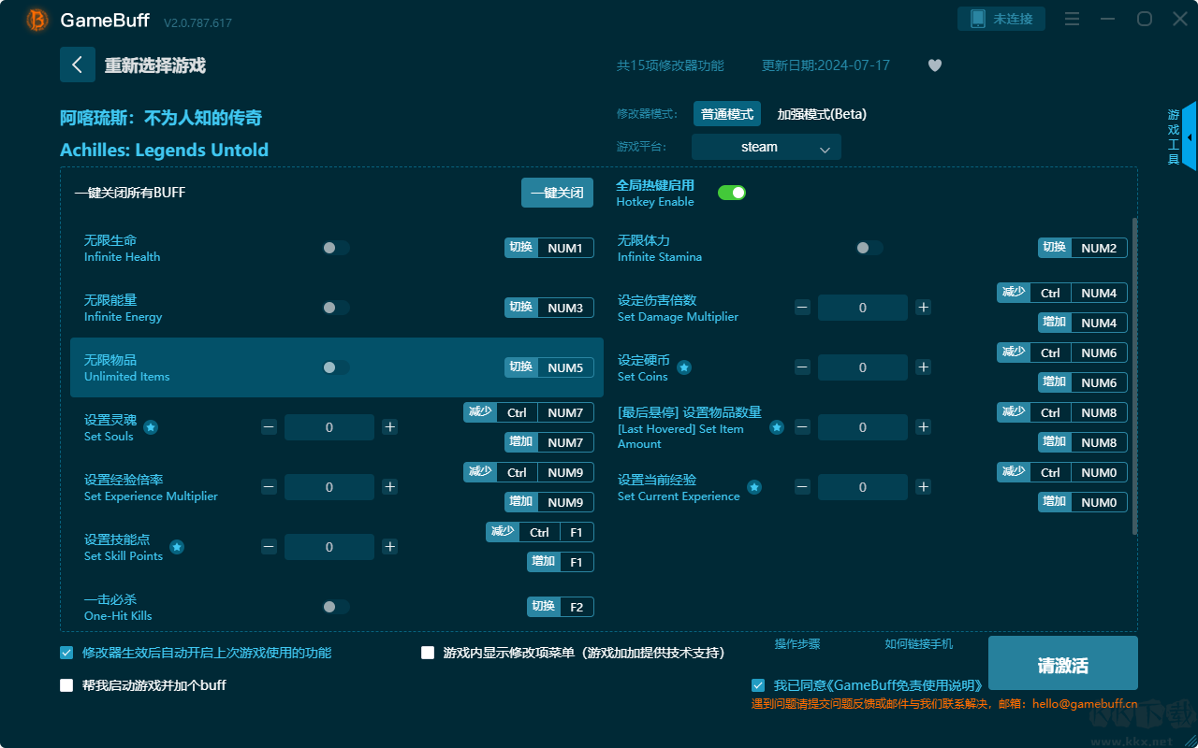Decrease Set Souls value with minus
Screen dimensions: 1198x748
269,427
